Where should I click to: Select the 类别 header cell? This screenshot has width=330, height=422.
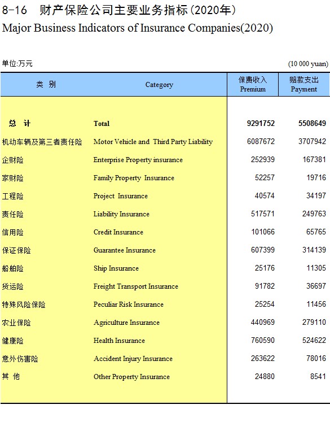click(46, 85)
